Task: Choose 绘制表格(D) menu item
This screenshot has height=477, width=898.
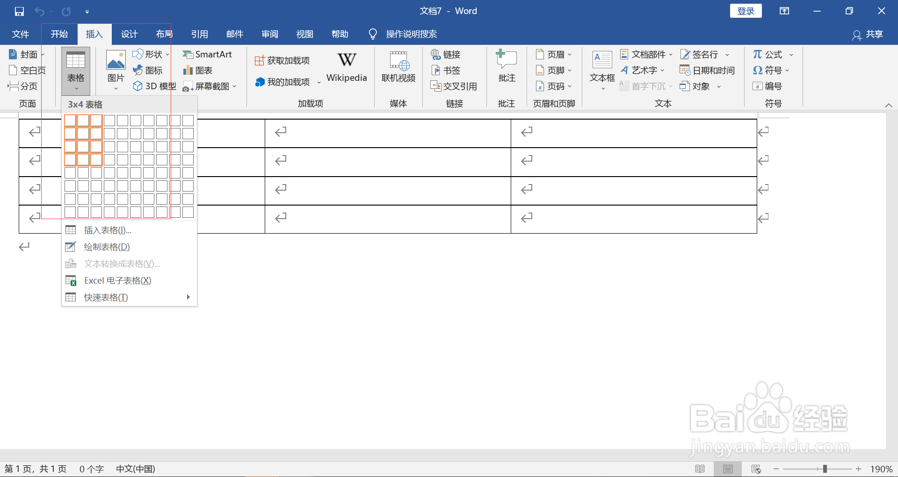Action: (x=129, y=247)
